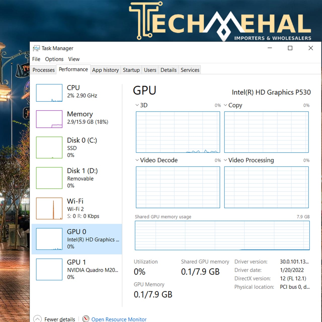Click the Fewer details button label
This screenshot has width=322, height=322.
[x=60, y=319]
